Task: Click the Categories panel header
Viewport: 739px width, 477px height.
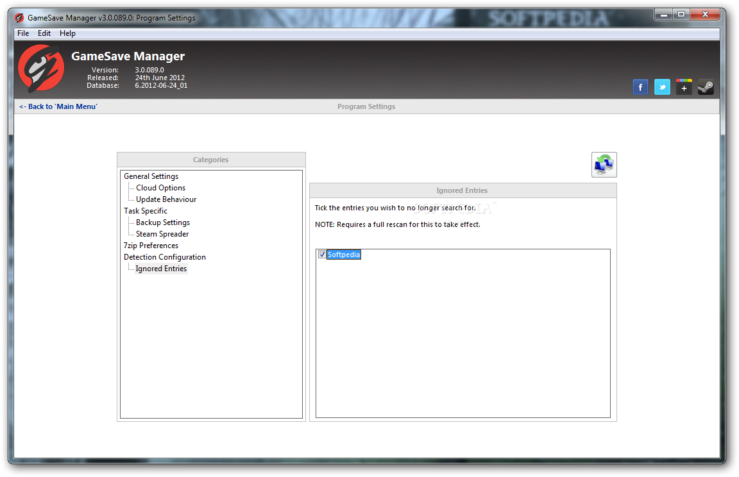Action: [x=210, y=160]
